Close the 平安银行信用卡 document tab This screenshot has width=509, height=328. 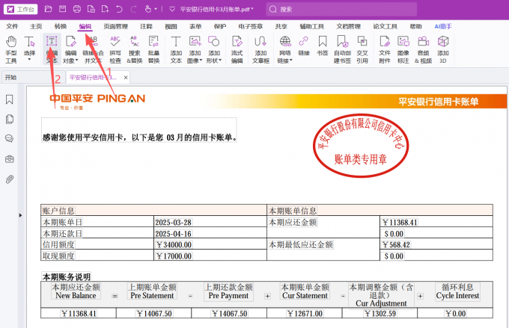click(x=126, y=78)
